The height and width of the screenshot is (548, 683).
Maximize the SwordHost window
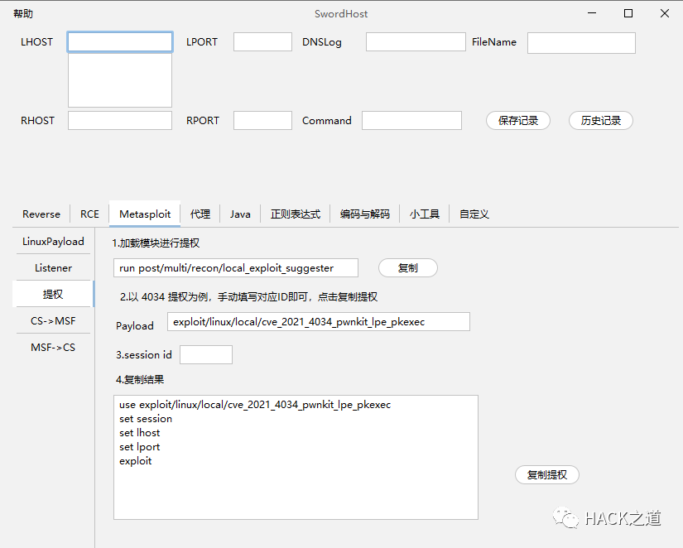pyautogui.click(x=628, y=13)
